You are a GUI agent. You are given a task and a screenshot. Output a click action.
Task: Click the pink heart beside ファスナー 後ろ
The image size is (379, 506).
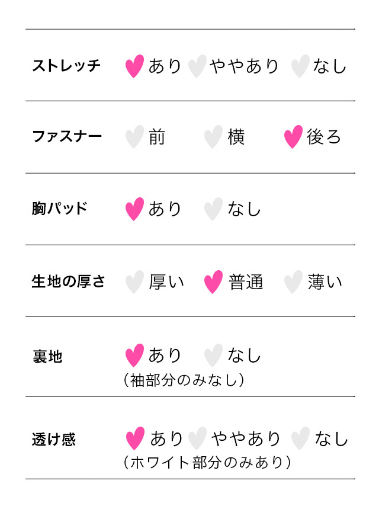click(x=293, y=137)
